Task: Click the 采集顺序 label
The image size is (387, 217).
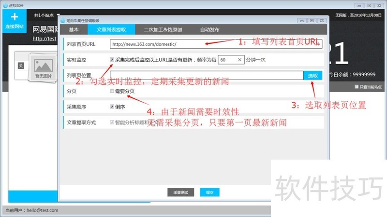Action: point(76,107)
